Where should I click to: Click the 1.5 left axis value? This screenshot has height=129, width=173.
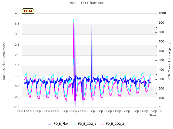[x=17, y=66]
